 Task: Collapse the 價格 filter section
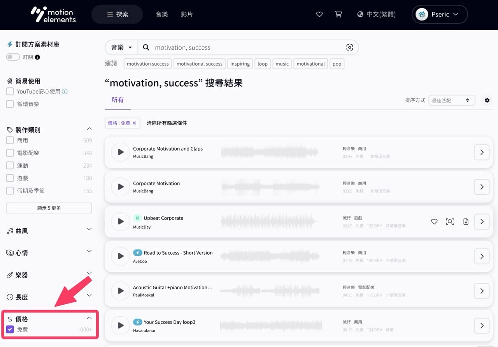(89, 318)
